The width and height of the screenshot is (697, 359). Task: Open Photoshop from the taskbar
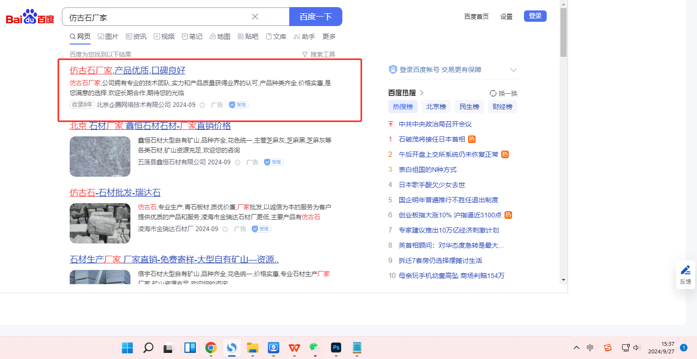click(x=336, y=348)
